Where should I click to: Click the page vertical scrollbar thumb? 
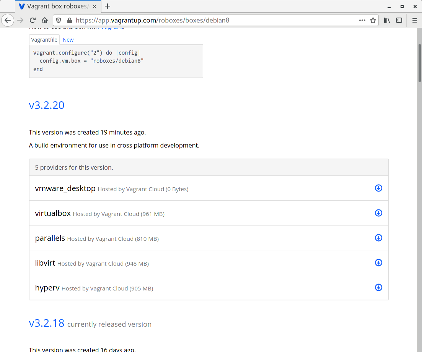(419, 63)
